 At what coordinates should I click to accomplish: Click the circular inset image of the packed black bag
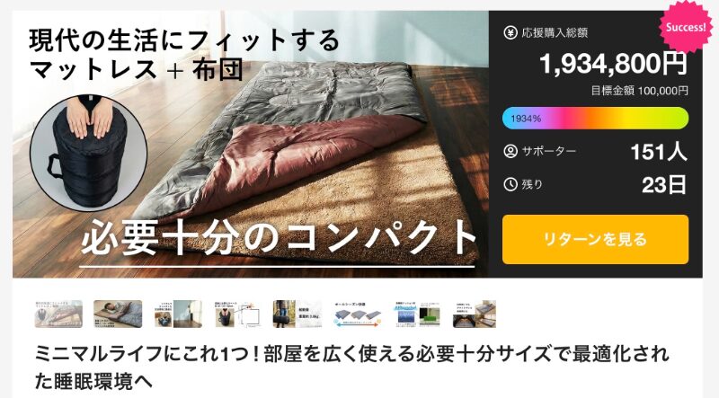89,153
